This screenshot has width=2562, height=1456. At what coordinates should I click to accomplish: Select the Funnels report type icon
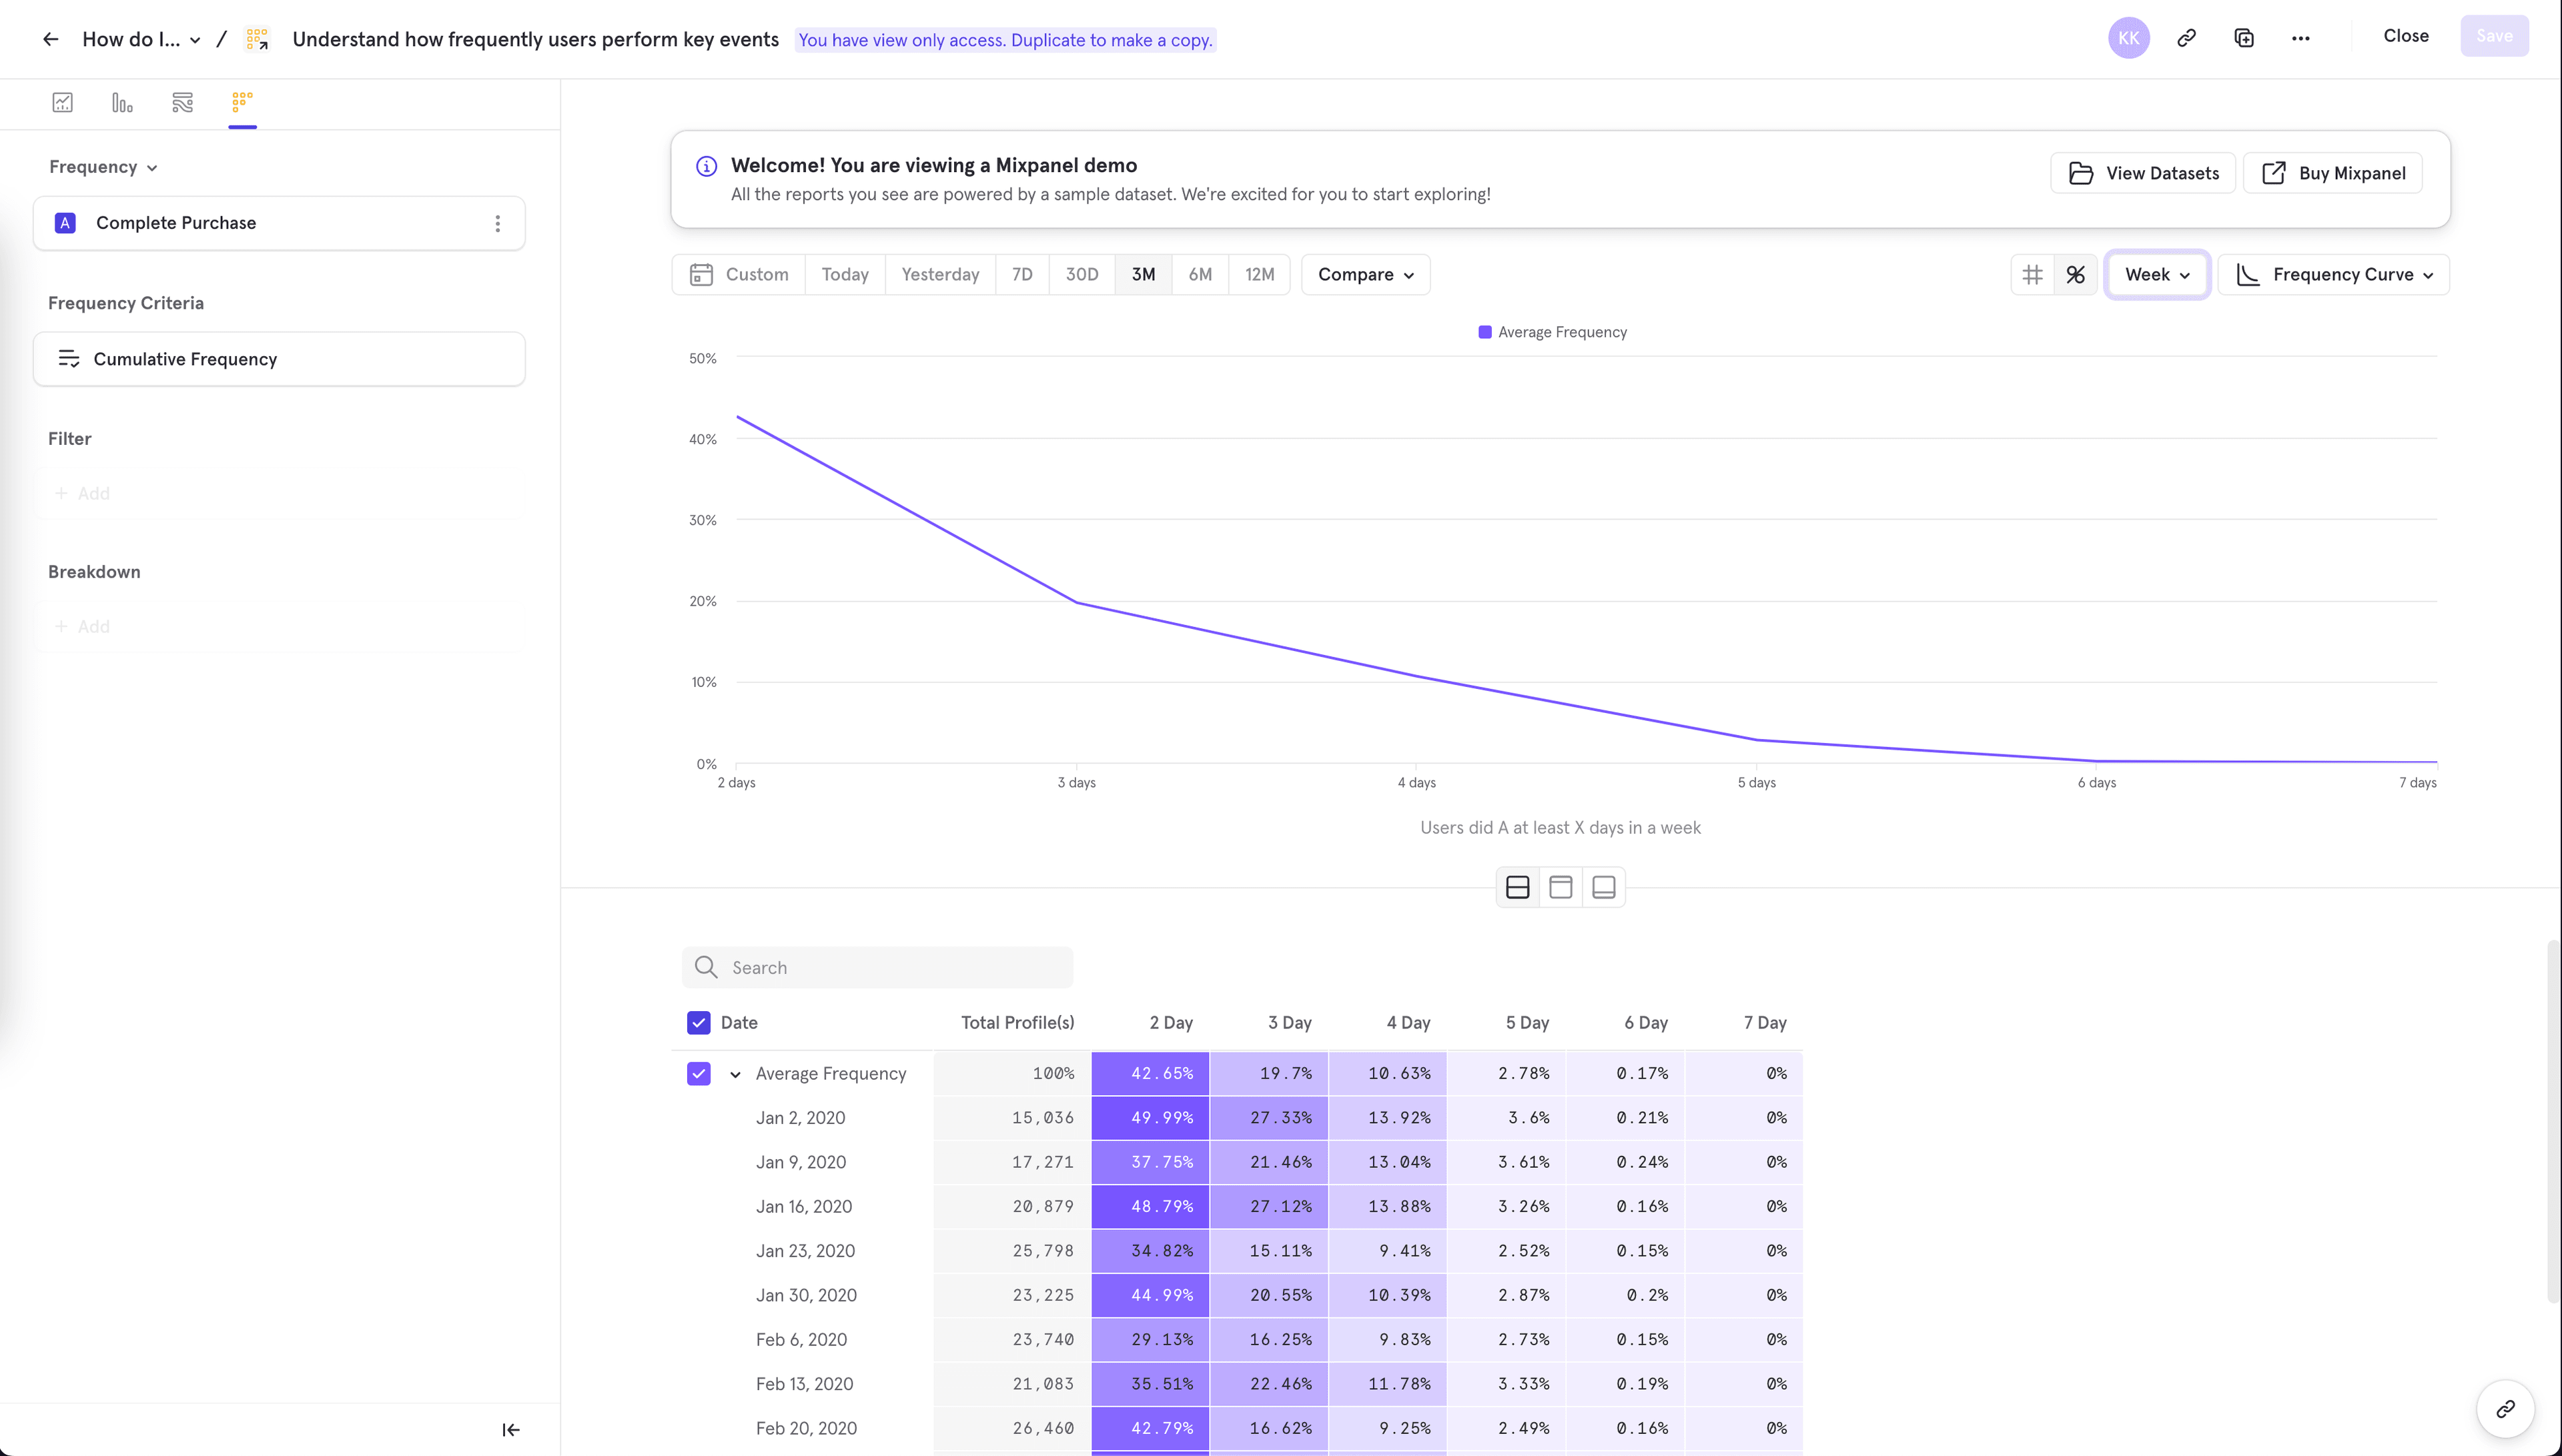tap(122, 102)
